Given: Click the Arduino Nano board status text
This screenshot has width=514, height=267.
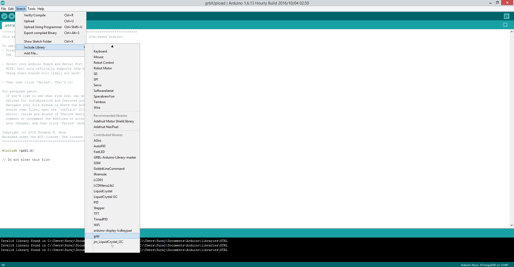Looking at the screenshot, I should pyautogui.click(x=485, y=265).
